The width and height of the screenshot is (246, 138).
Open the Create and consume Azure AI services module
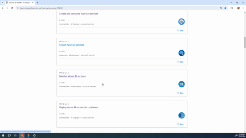click(x=78, y=14)
